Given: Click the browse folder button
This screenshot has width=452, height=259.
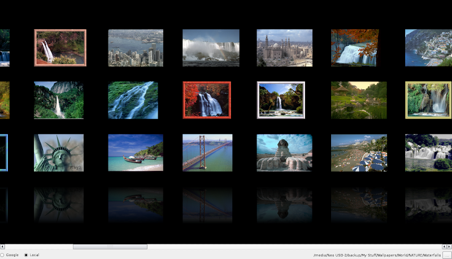Looking at the screenshot, I should [x=446, y=255].
